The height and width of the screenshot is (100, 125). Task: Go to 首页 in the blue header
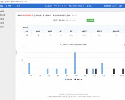(18, 6)
